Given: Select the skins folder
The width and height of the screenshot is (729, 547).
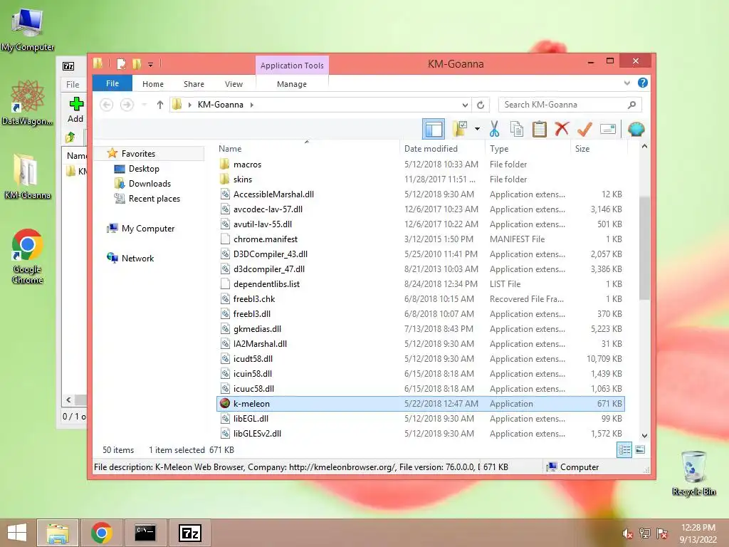Looking at the screenshot, I should click(420, 179).
